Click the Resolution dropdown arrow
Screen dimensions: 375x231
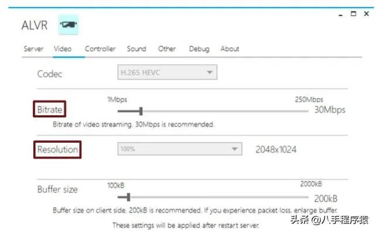click(234, 149)
